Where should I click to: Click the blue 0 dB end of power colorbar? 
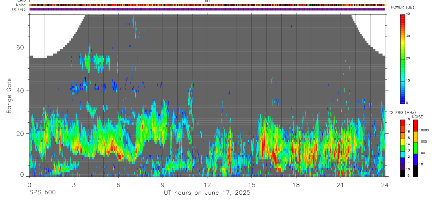click(402, 101)
